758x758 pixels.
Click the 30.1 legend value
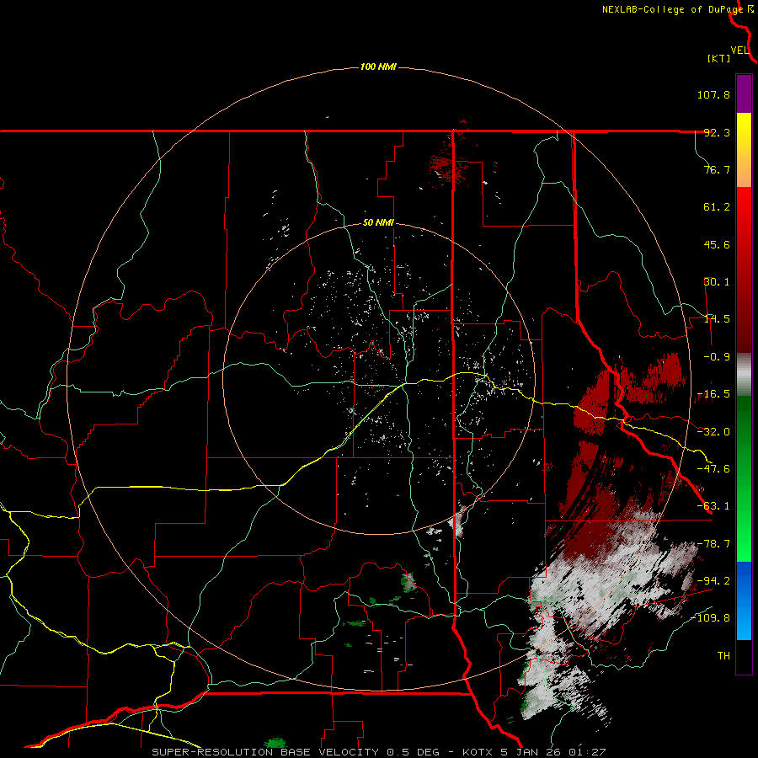coord(717,282)
